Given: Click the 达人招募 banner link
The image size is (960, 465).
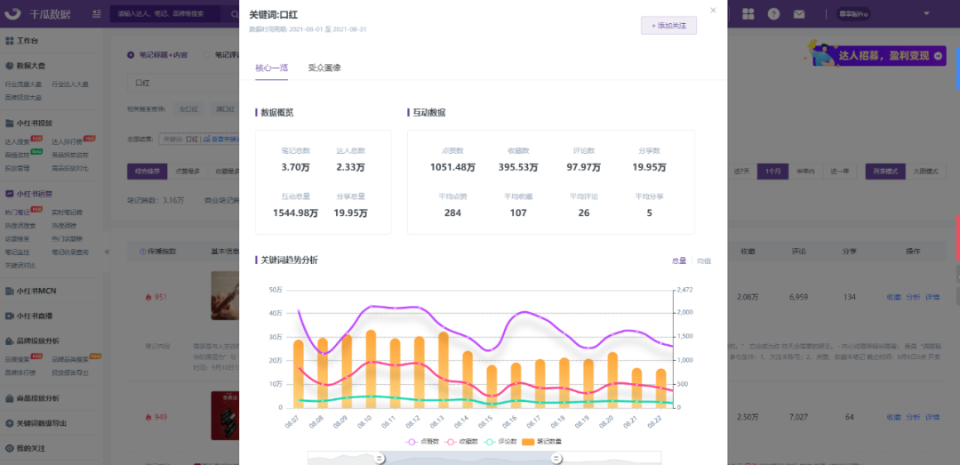Looking at the screenshot, I should (878, 55).
